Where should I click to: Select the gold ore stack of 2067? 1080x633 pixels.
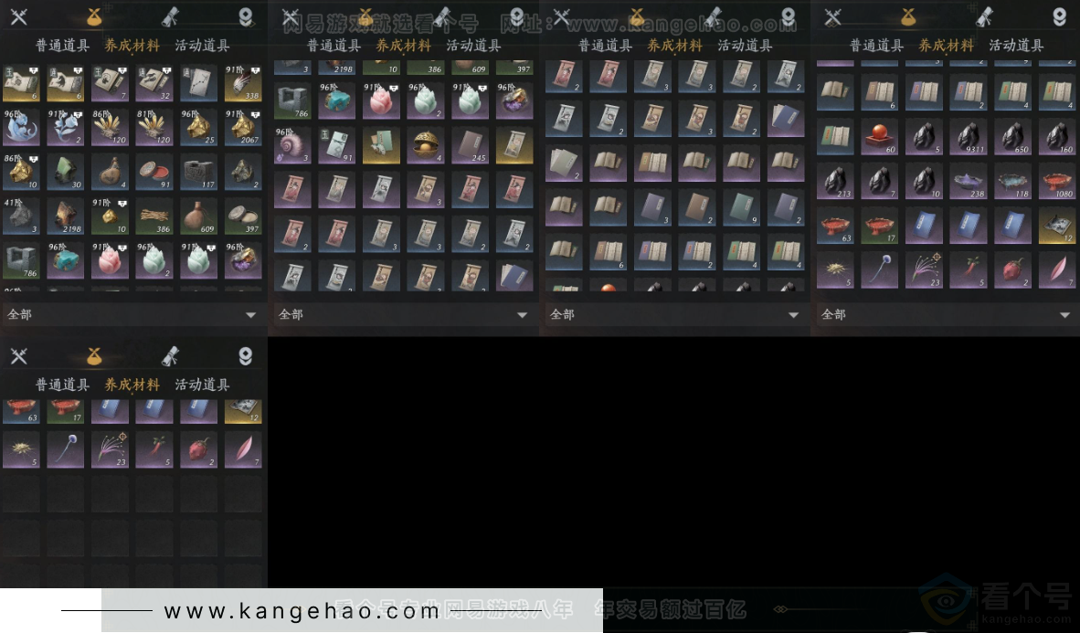tap(242, 128)
